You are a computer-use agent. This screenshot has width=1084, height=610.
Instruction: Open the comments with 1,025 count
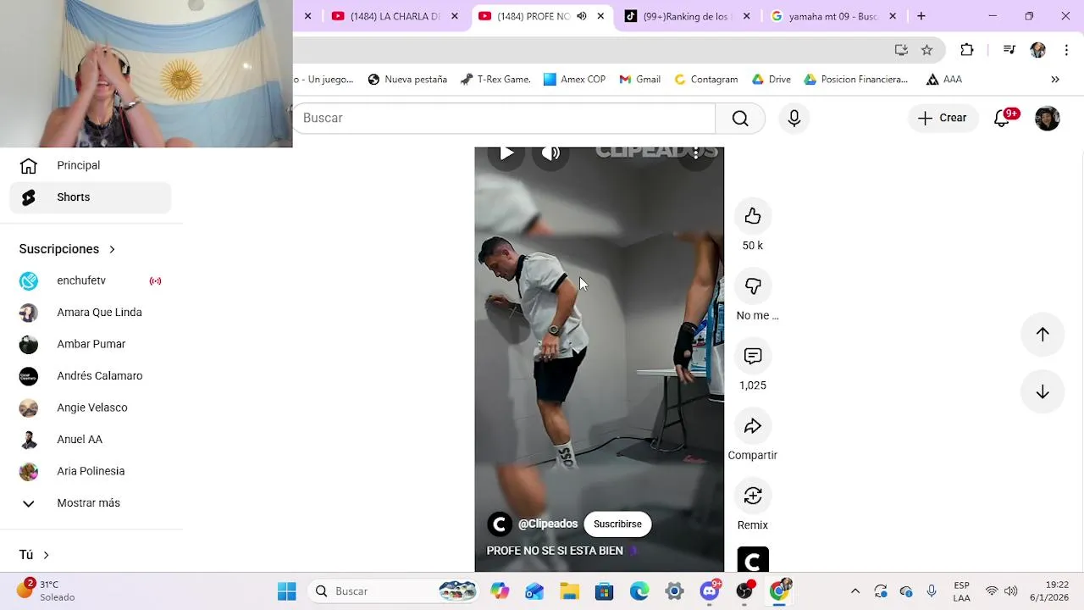tap(753, 357)
